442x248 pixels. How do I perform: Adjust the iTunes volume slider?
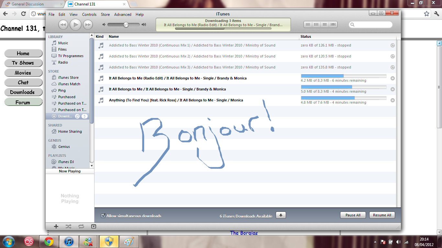[126, 25]
